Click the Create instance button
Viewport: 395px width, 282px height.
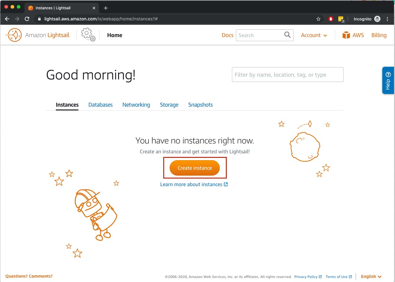click(195, 168)
